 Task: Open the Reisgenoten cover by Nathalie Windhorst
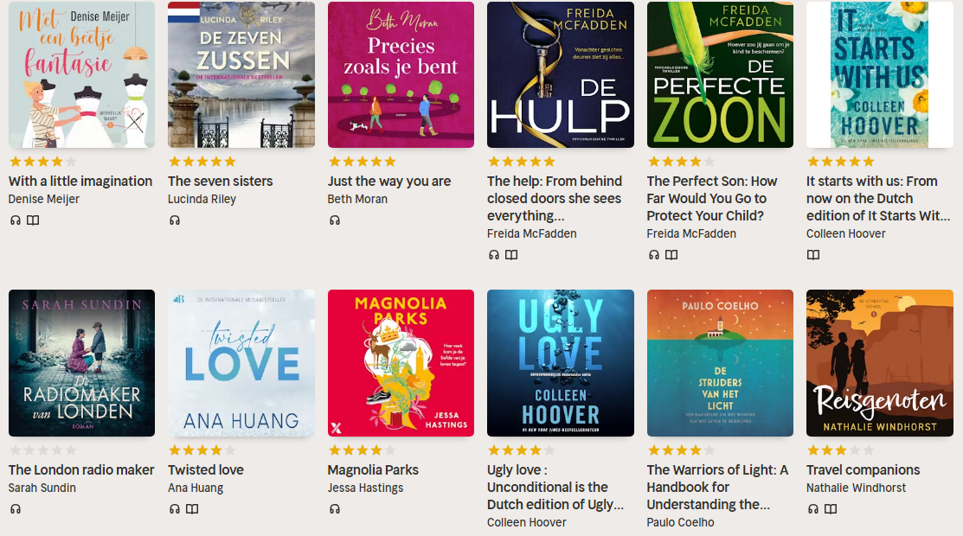click(879, 363)
